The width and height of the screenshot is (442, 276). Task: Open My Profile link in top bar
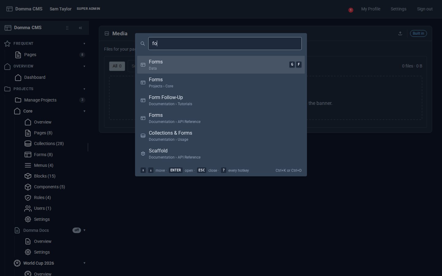click(x=371, y=9)
